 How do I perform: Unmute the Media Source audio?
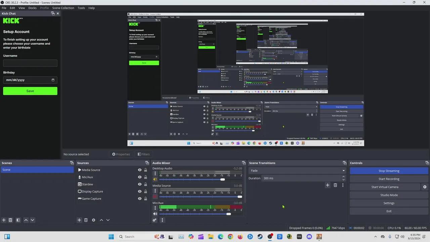(x=155, y=197)
